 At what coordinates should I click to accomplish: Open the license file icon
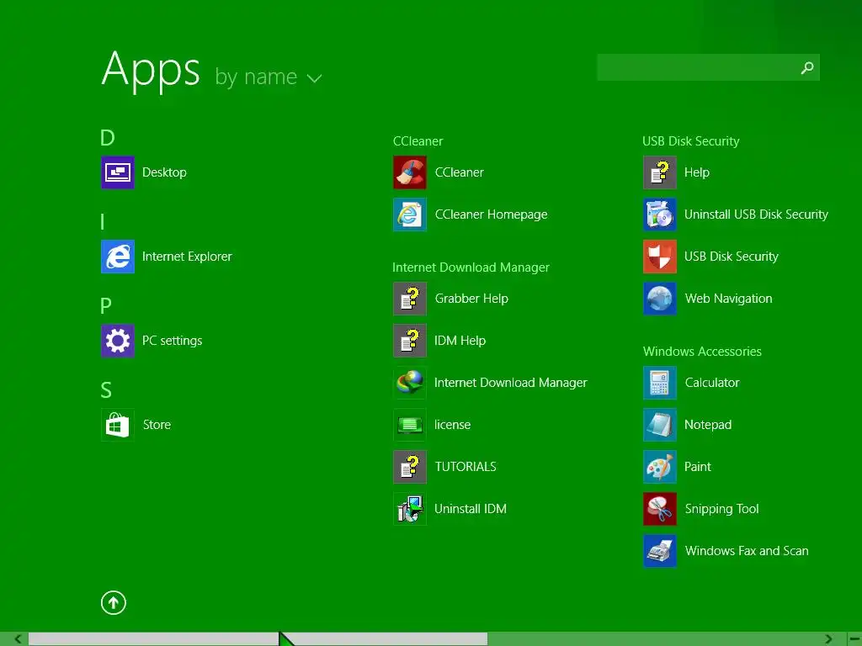click(410, 425)
